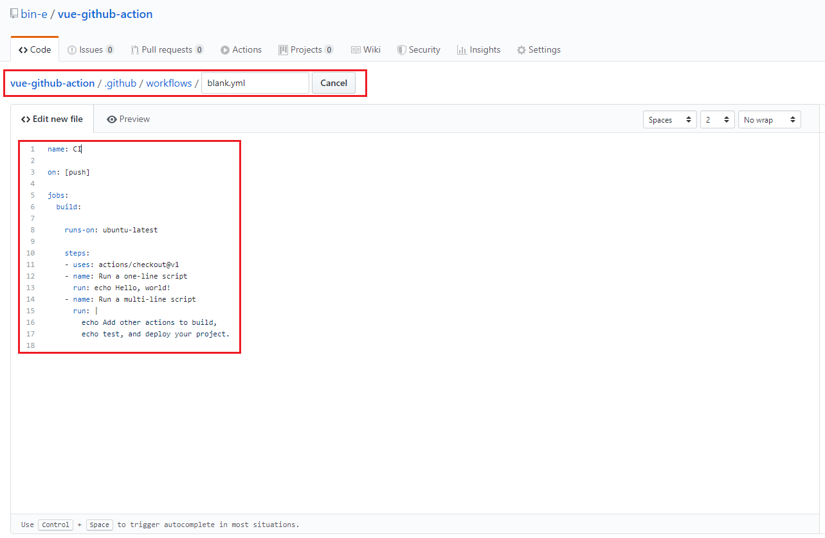825x538 pixels.
Task: Click vue-github-action in the file path breadcrumb
Action: point(53,83)
